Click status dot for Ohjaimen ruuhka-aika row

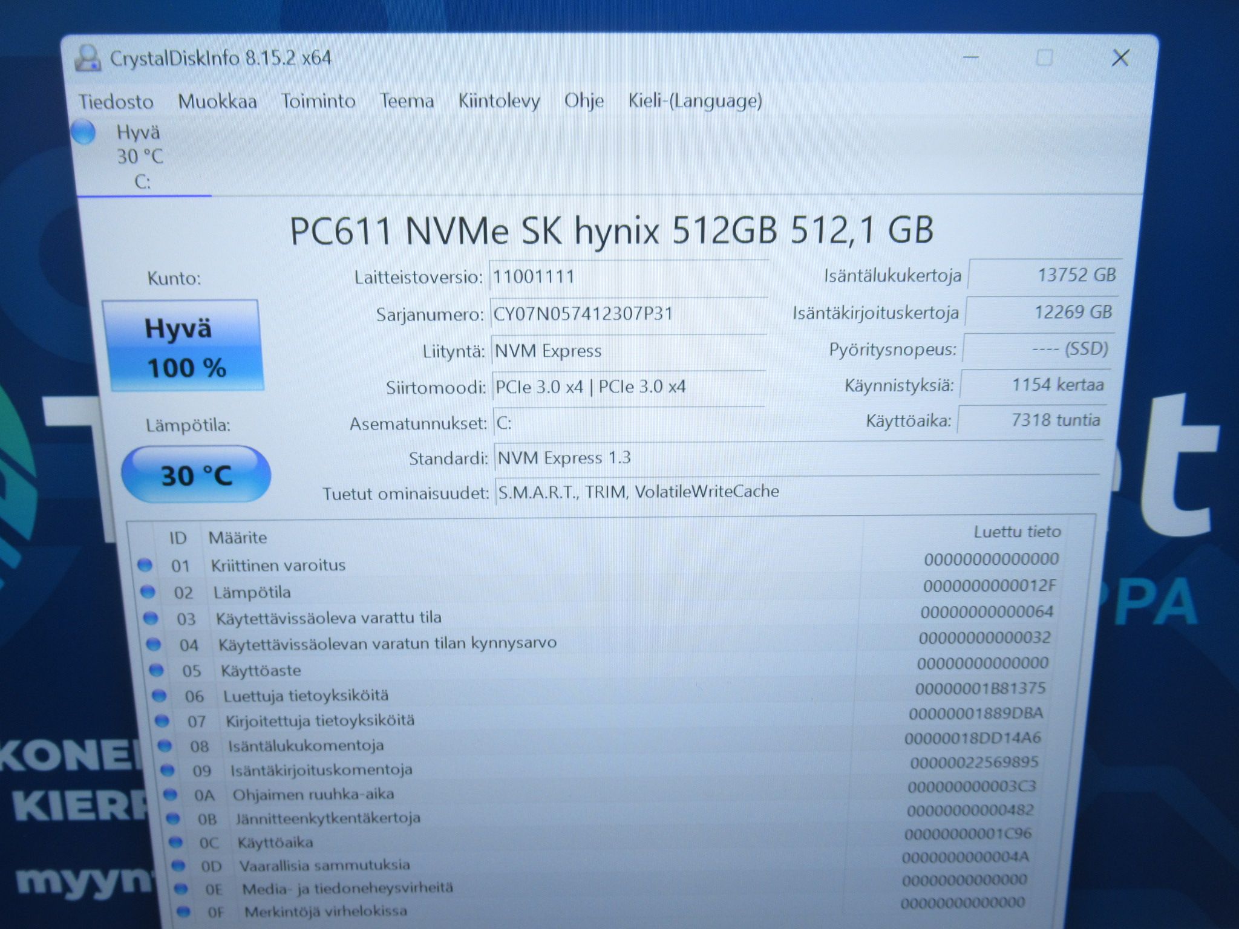point(171,794)
